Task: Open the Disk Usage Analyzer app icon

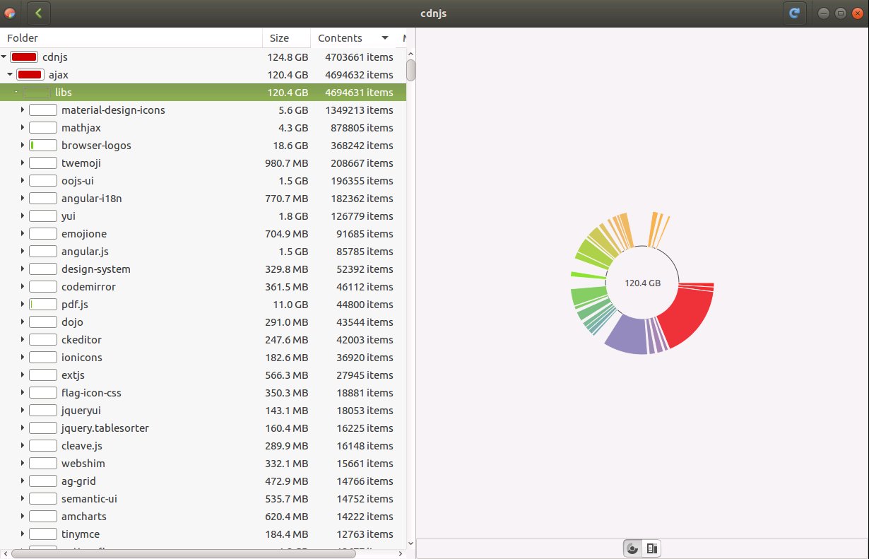Action: (x=9, y=13)
